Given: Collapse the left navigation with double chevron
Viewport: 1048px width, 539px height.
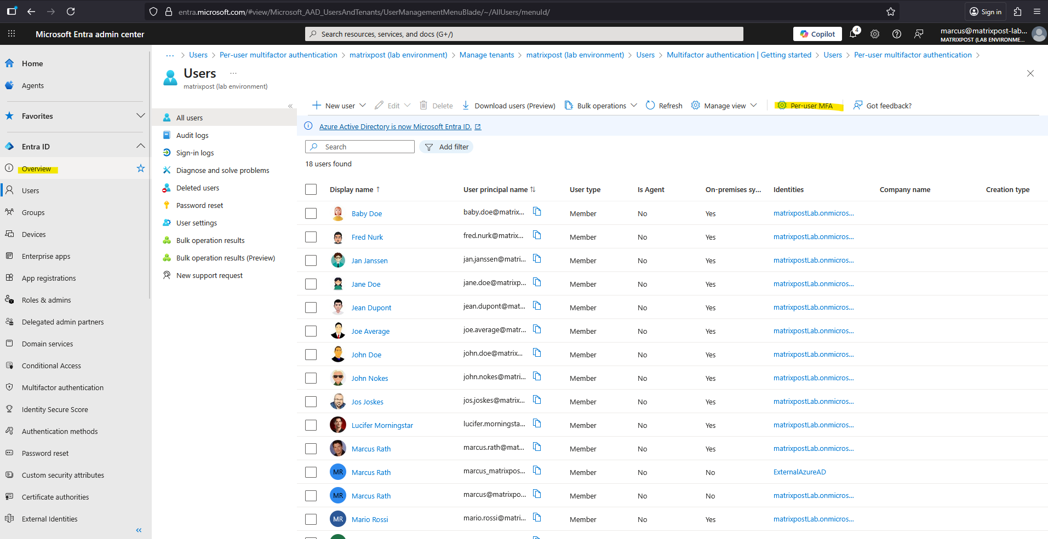Looking at the screenshot, I should (x=139, y=530).
